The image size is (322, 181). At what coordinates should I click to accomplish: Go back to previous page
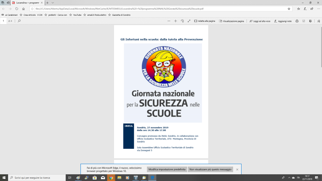[3, 9]
